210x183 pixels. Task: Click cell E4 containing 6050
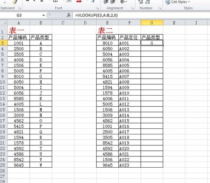(x=107, y=49)
